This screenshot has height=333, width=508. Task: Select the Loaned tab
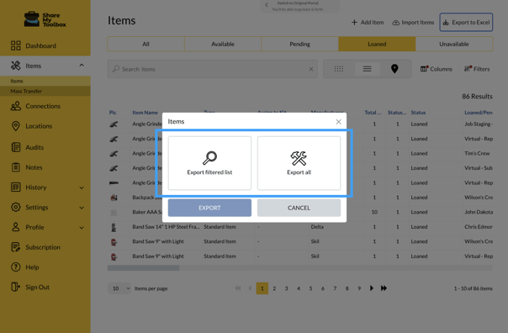tap(377, 44)
